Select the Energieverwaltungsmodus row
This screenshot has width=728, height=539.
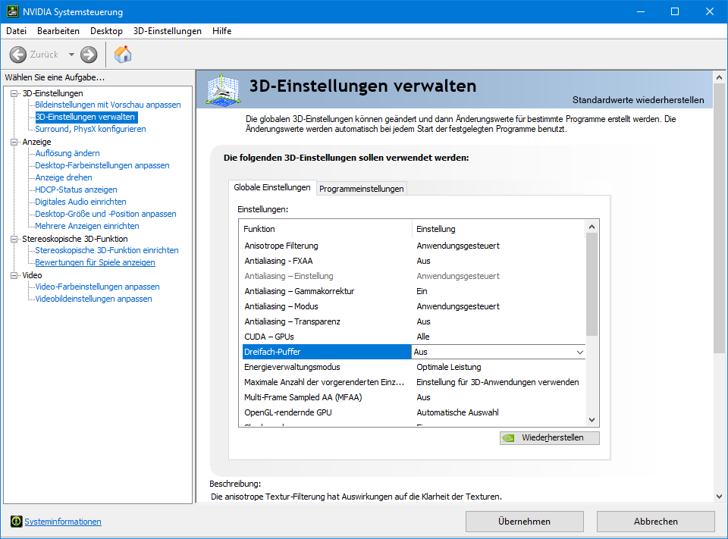[x=414, y=367]
